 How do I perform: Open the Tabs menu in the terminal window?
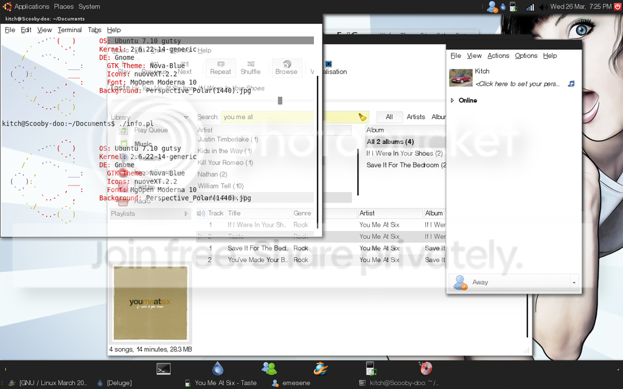pyautogui.click(x=94, y=30)
